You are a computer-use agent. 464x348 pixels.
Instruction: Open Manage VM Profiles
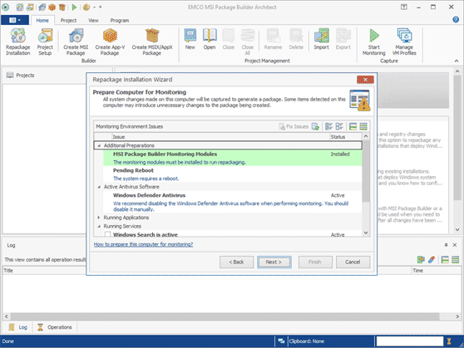[404, 42]
